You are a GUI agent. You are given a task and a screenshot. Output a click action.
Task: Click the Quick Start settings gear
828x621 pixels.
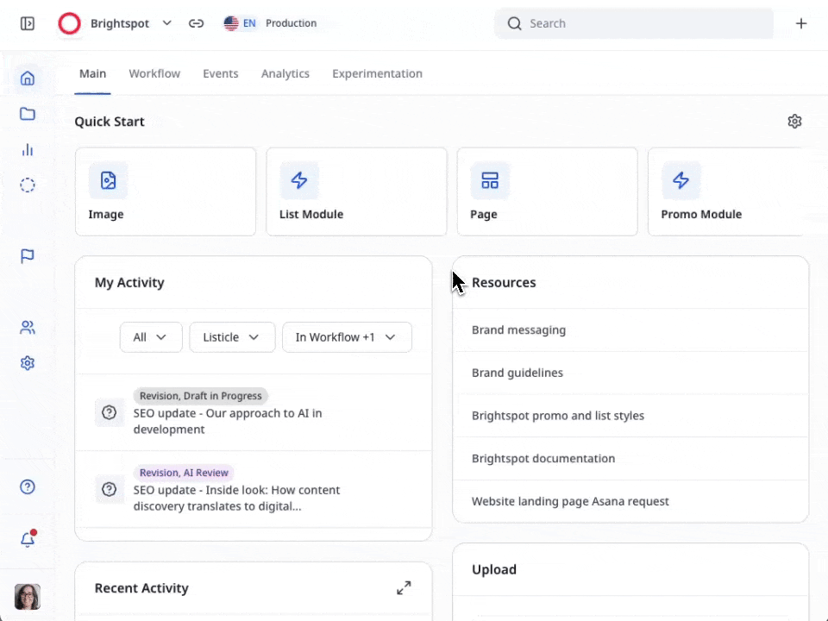pos(794,122)
